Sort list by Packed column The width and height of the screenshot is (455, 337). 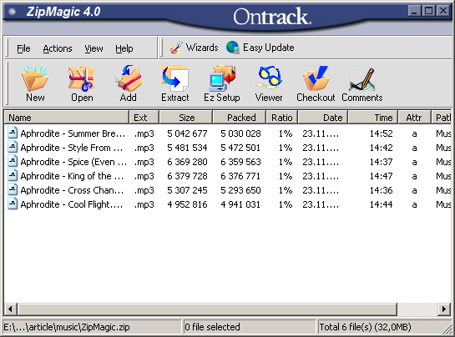[240, 118]
